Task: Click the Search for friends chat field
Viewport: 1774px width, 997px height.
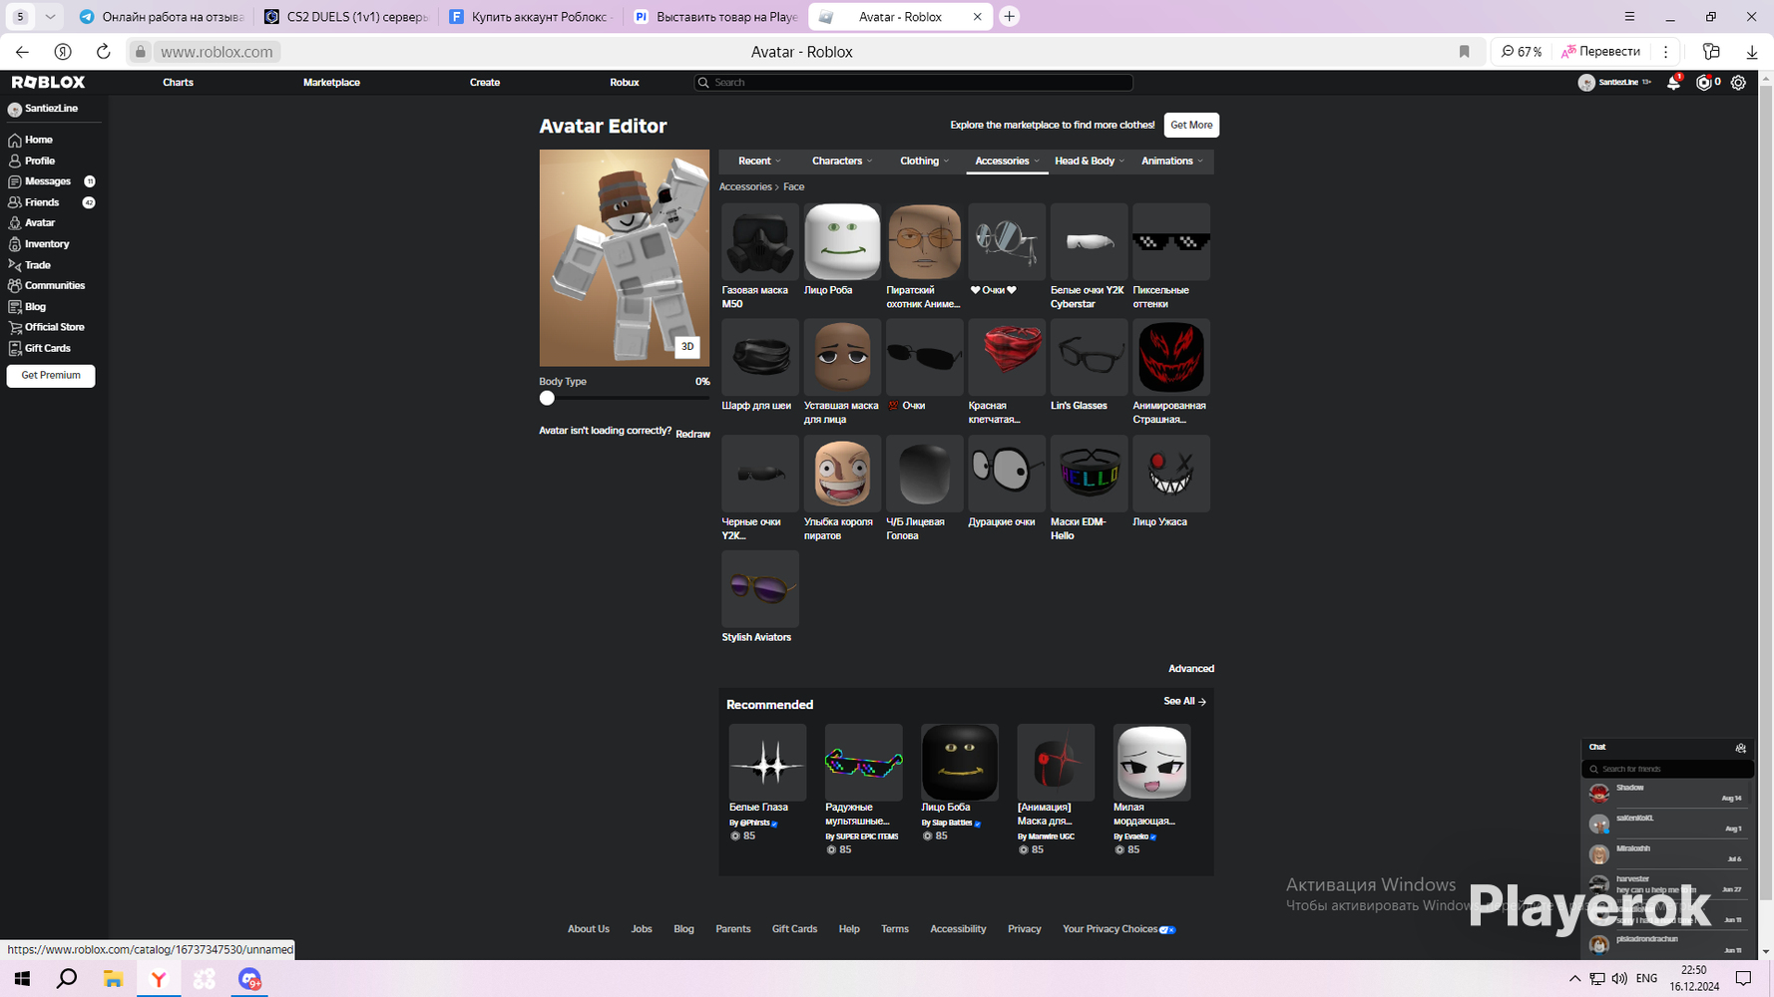Action: 1668,770
